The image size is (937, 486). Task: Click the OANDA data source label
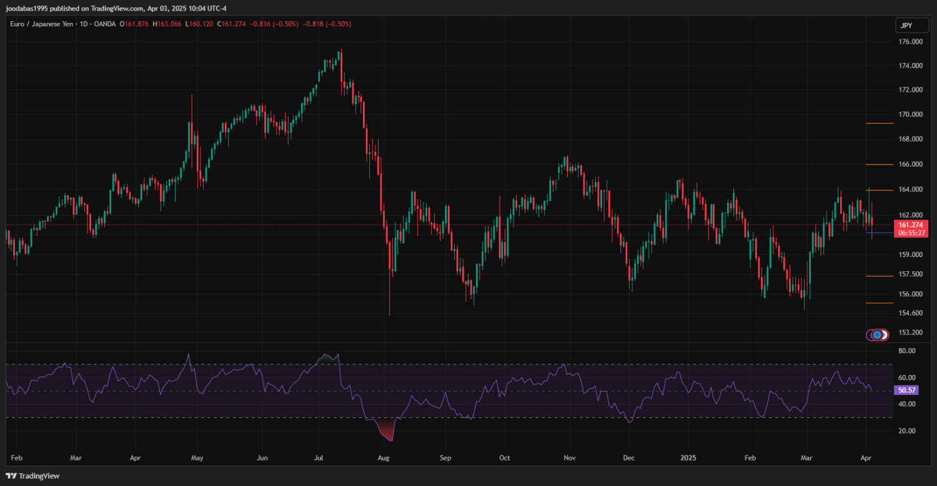click(x=102, y=24)
